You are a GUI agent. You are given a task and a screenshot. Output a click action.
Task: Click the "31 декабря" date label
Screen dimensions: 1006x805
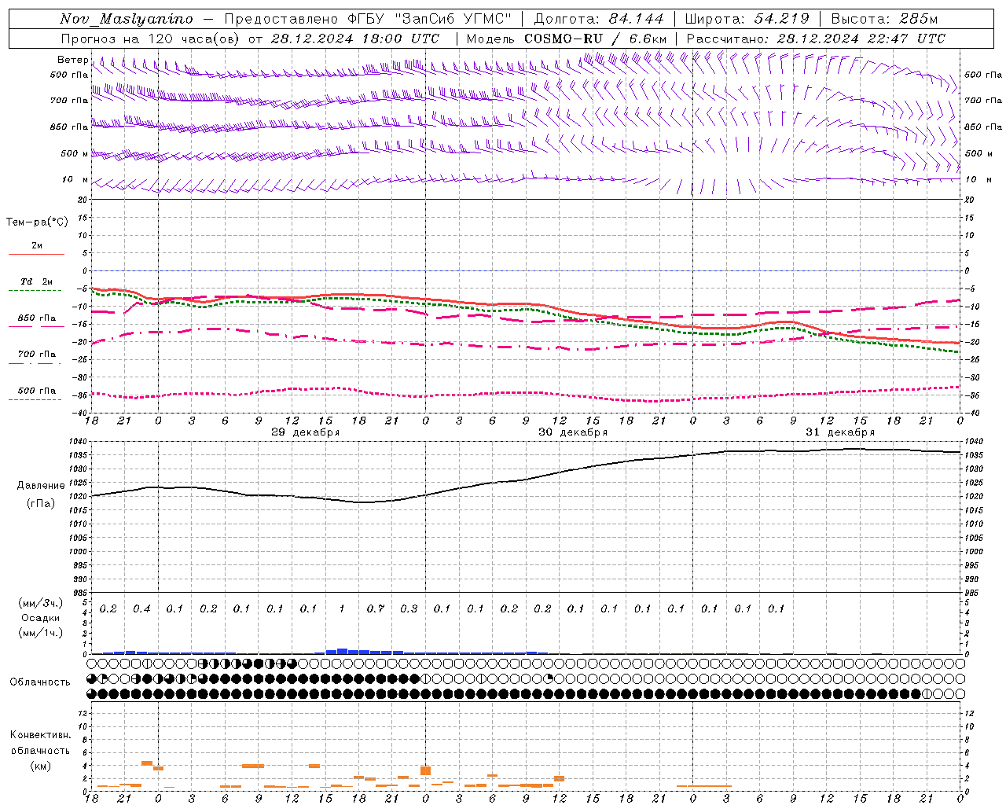839,432
